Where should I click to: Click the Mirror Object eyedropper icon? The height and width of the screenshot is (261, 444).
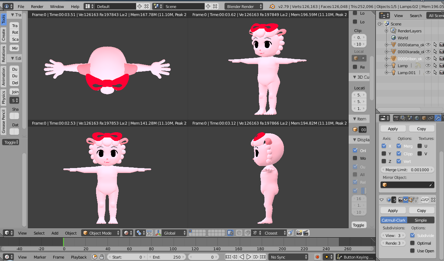(x=431, y=185)
